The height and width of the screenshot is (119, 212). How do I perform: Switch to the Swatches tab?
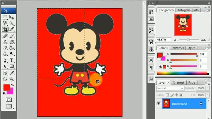(x=178, y=48)
